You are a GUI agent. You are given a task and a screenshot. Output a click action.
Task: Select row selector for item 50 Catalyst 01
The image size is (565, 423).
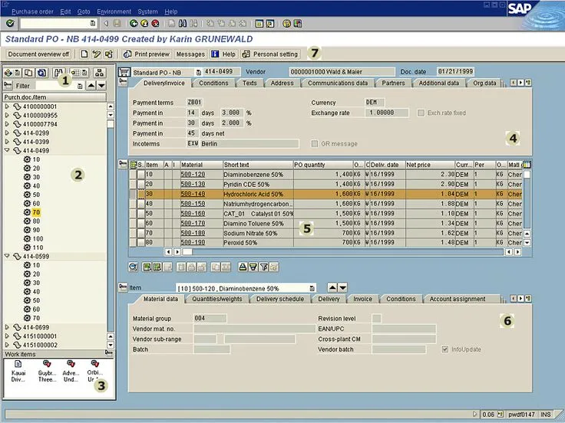pyautogui.click(x=133, y=213)
